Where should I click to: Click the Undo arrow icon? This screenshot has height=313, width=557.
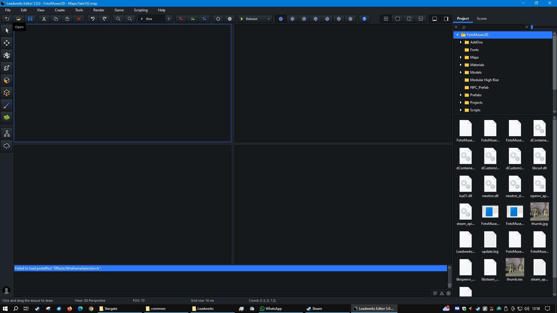(93, 19)
